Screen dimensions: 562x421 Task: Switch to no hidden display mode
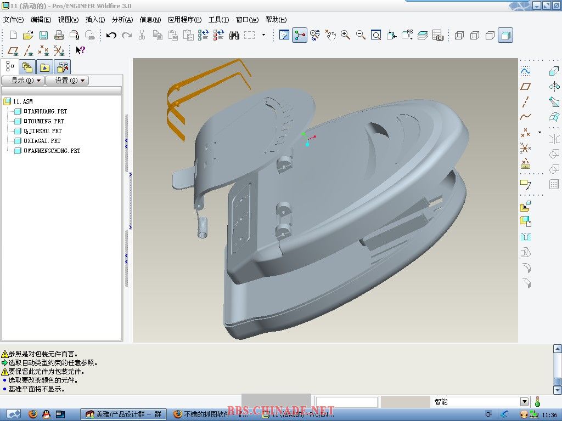point(490,35)
